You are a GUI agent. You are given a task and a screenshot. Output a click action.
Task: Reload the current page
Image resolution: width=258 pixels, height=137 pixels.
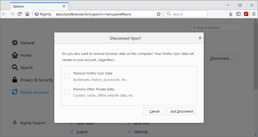pos(20,14)
